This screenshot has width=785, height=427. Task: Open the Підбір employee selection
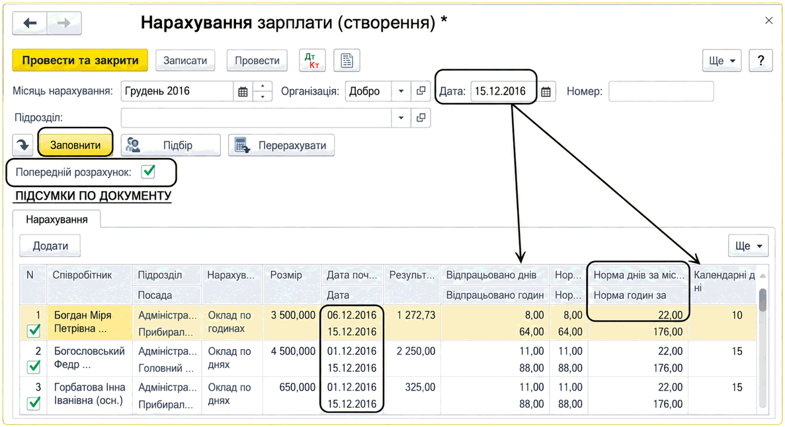[x=171, y=145]
